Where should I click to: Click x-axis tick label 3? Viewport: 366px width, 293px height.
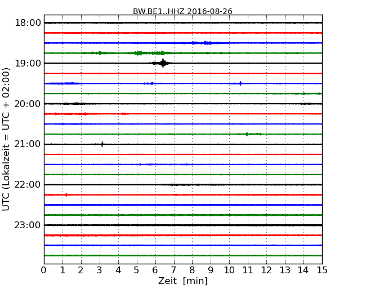point(100,270)
